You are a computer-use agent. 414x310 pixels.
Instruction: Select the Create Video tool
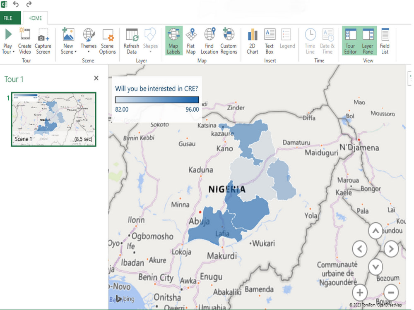tap(25, 40)
